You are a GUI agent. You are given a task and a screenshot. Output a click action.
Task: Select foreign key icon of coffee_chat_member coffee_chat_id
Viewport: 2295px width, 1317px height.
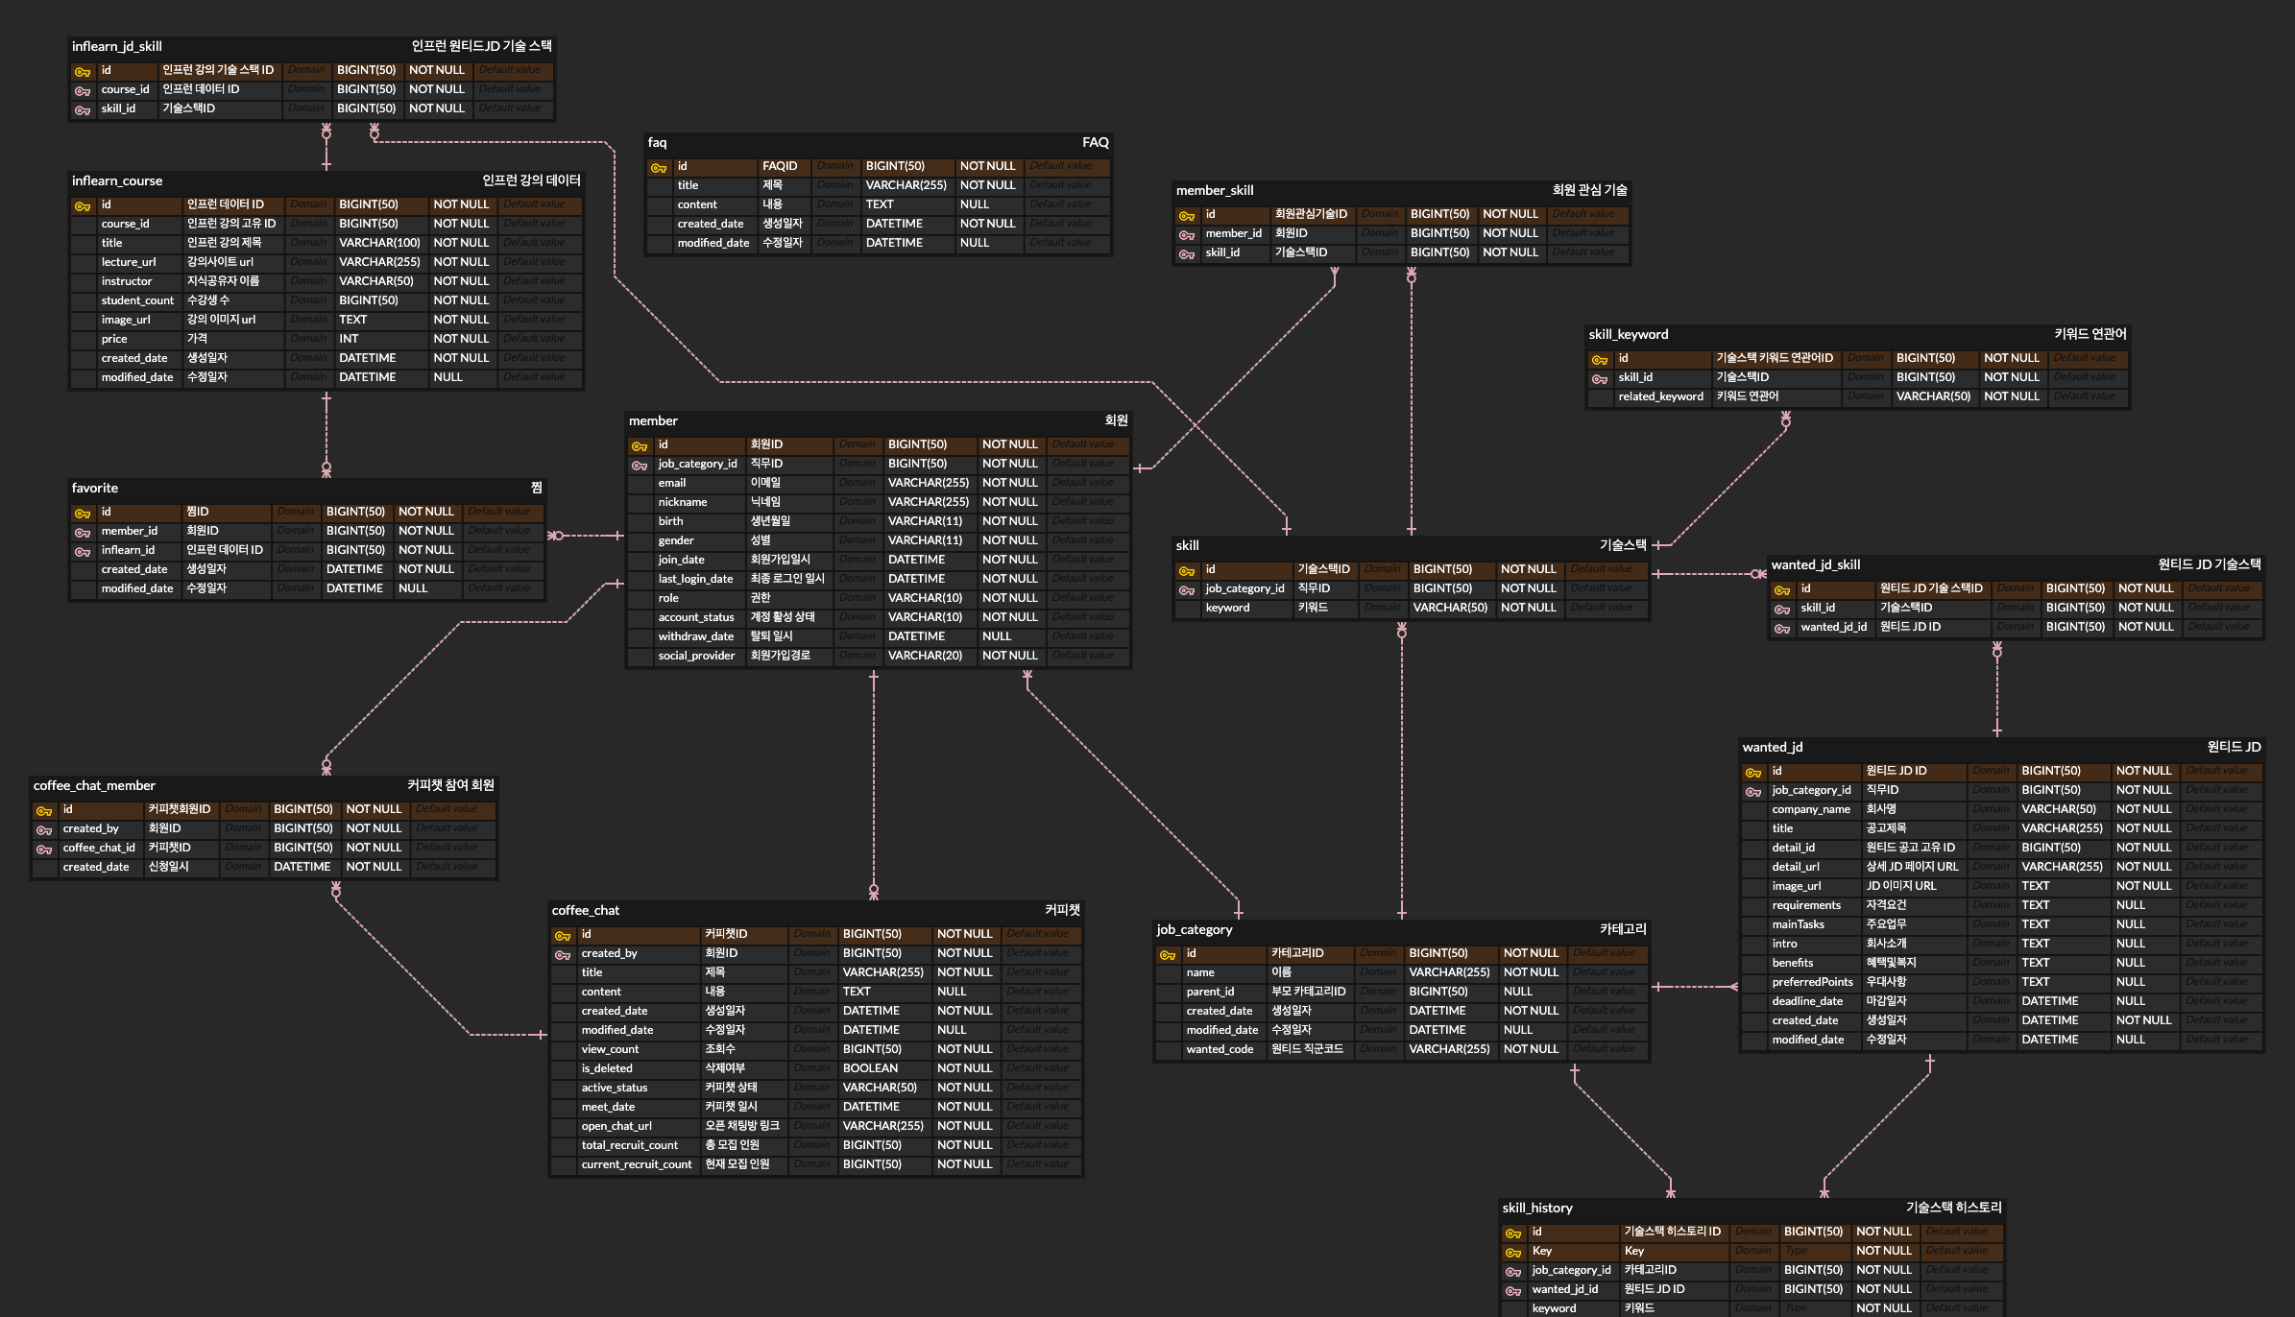44,849
